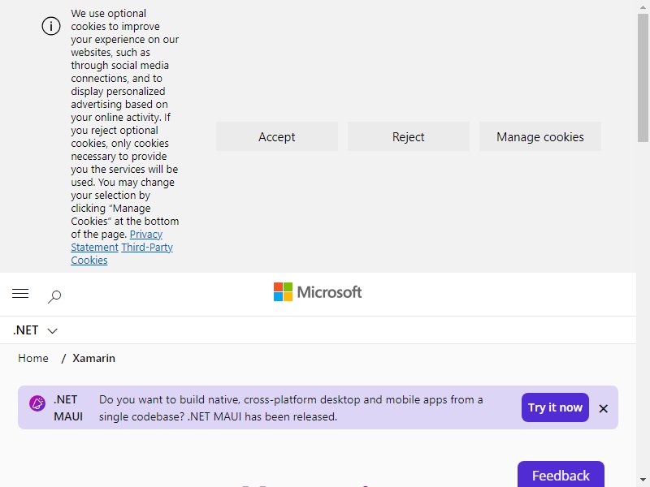Expand the .NET dropdown menu
The height and width of the screenshot is (487, 650).
35,330
